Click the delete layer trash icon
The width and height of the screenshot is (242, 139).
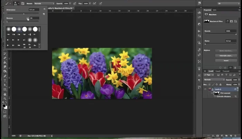click(236, 136)
